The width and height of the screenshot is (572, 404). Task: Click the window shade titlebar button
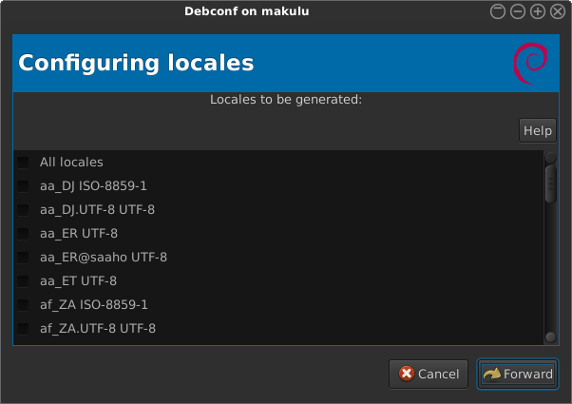(500, 11)
